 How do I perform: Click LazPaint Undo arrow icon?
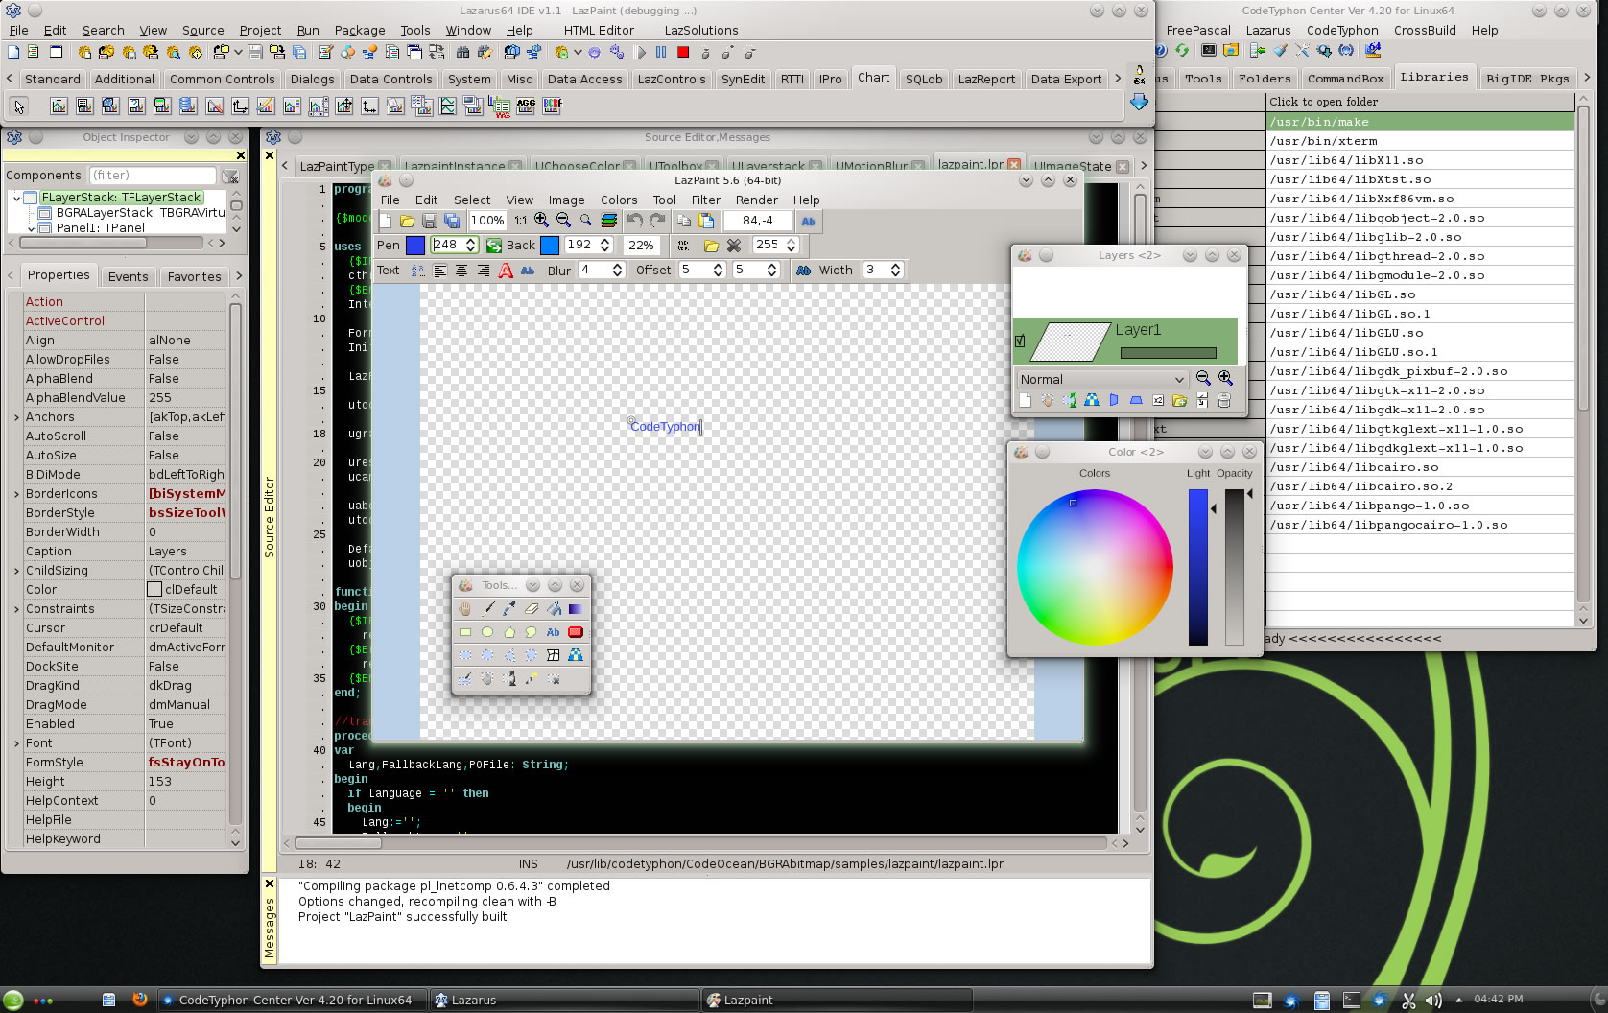635,221
